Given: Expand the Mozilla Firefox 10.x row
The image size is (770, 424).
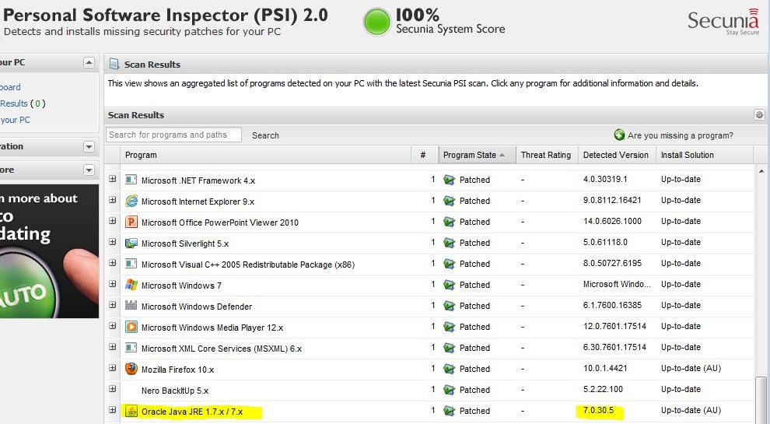Looking at the screenshot, I should (x=113, y=368).
